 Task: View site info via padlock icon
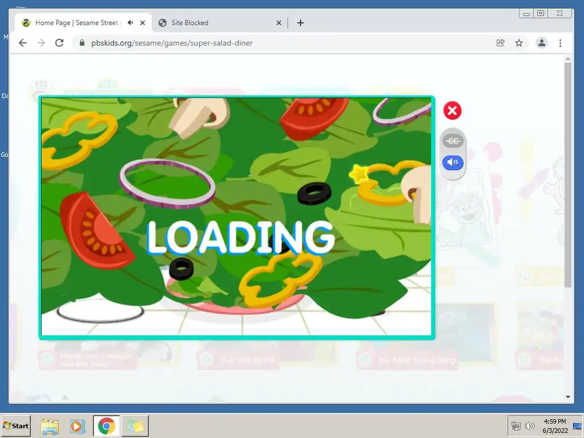(82, 43)
